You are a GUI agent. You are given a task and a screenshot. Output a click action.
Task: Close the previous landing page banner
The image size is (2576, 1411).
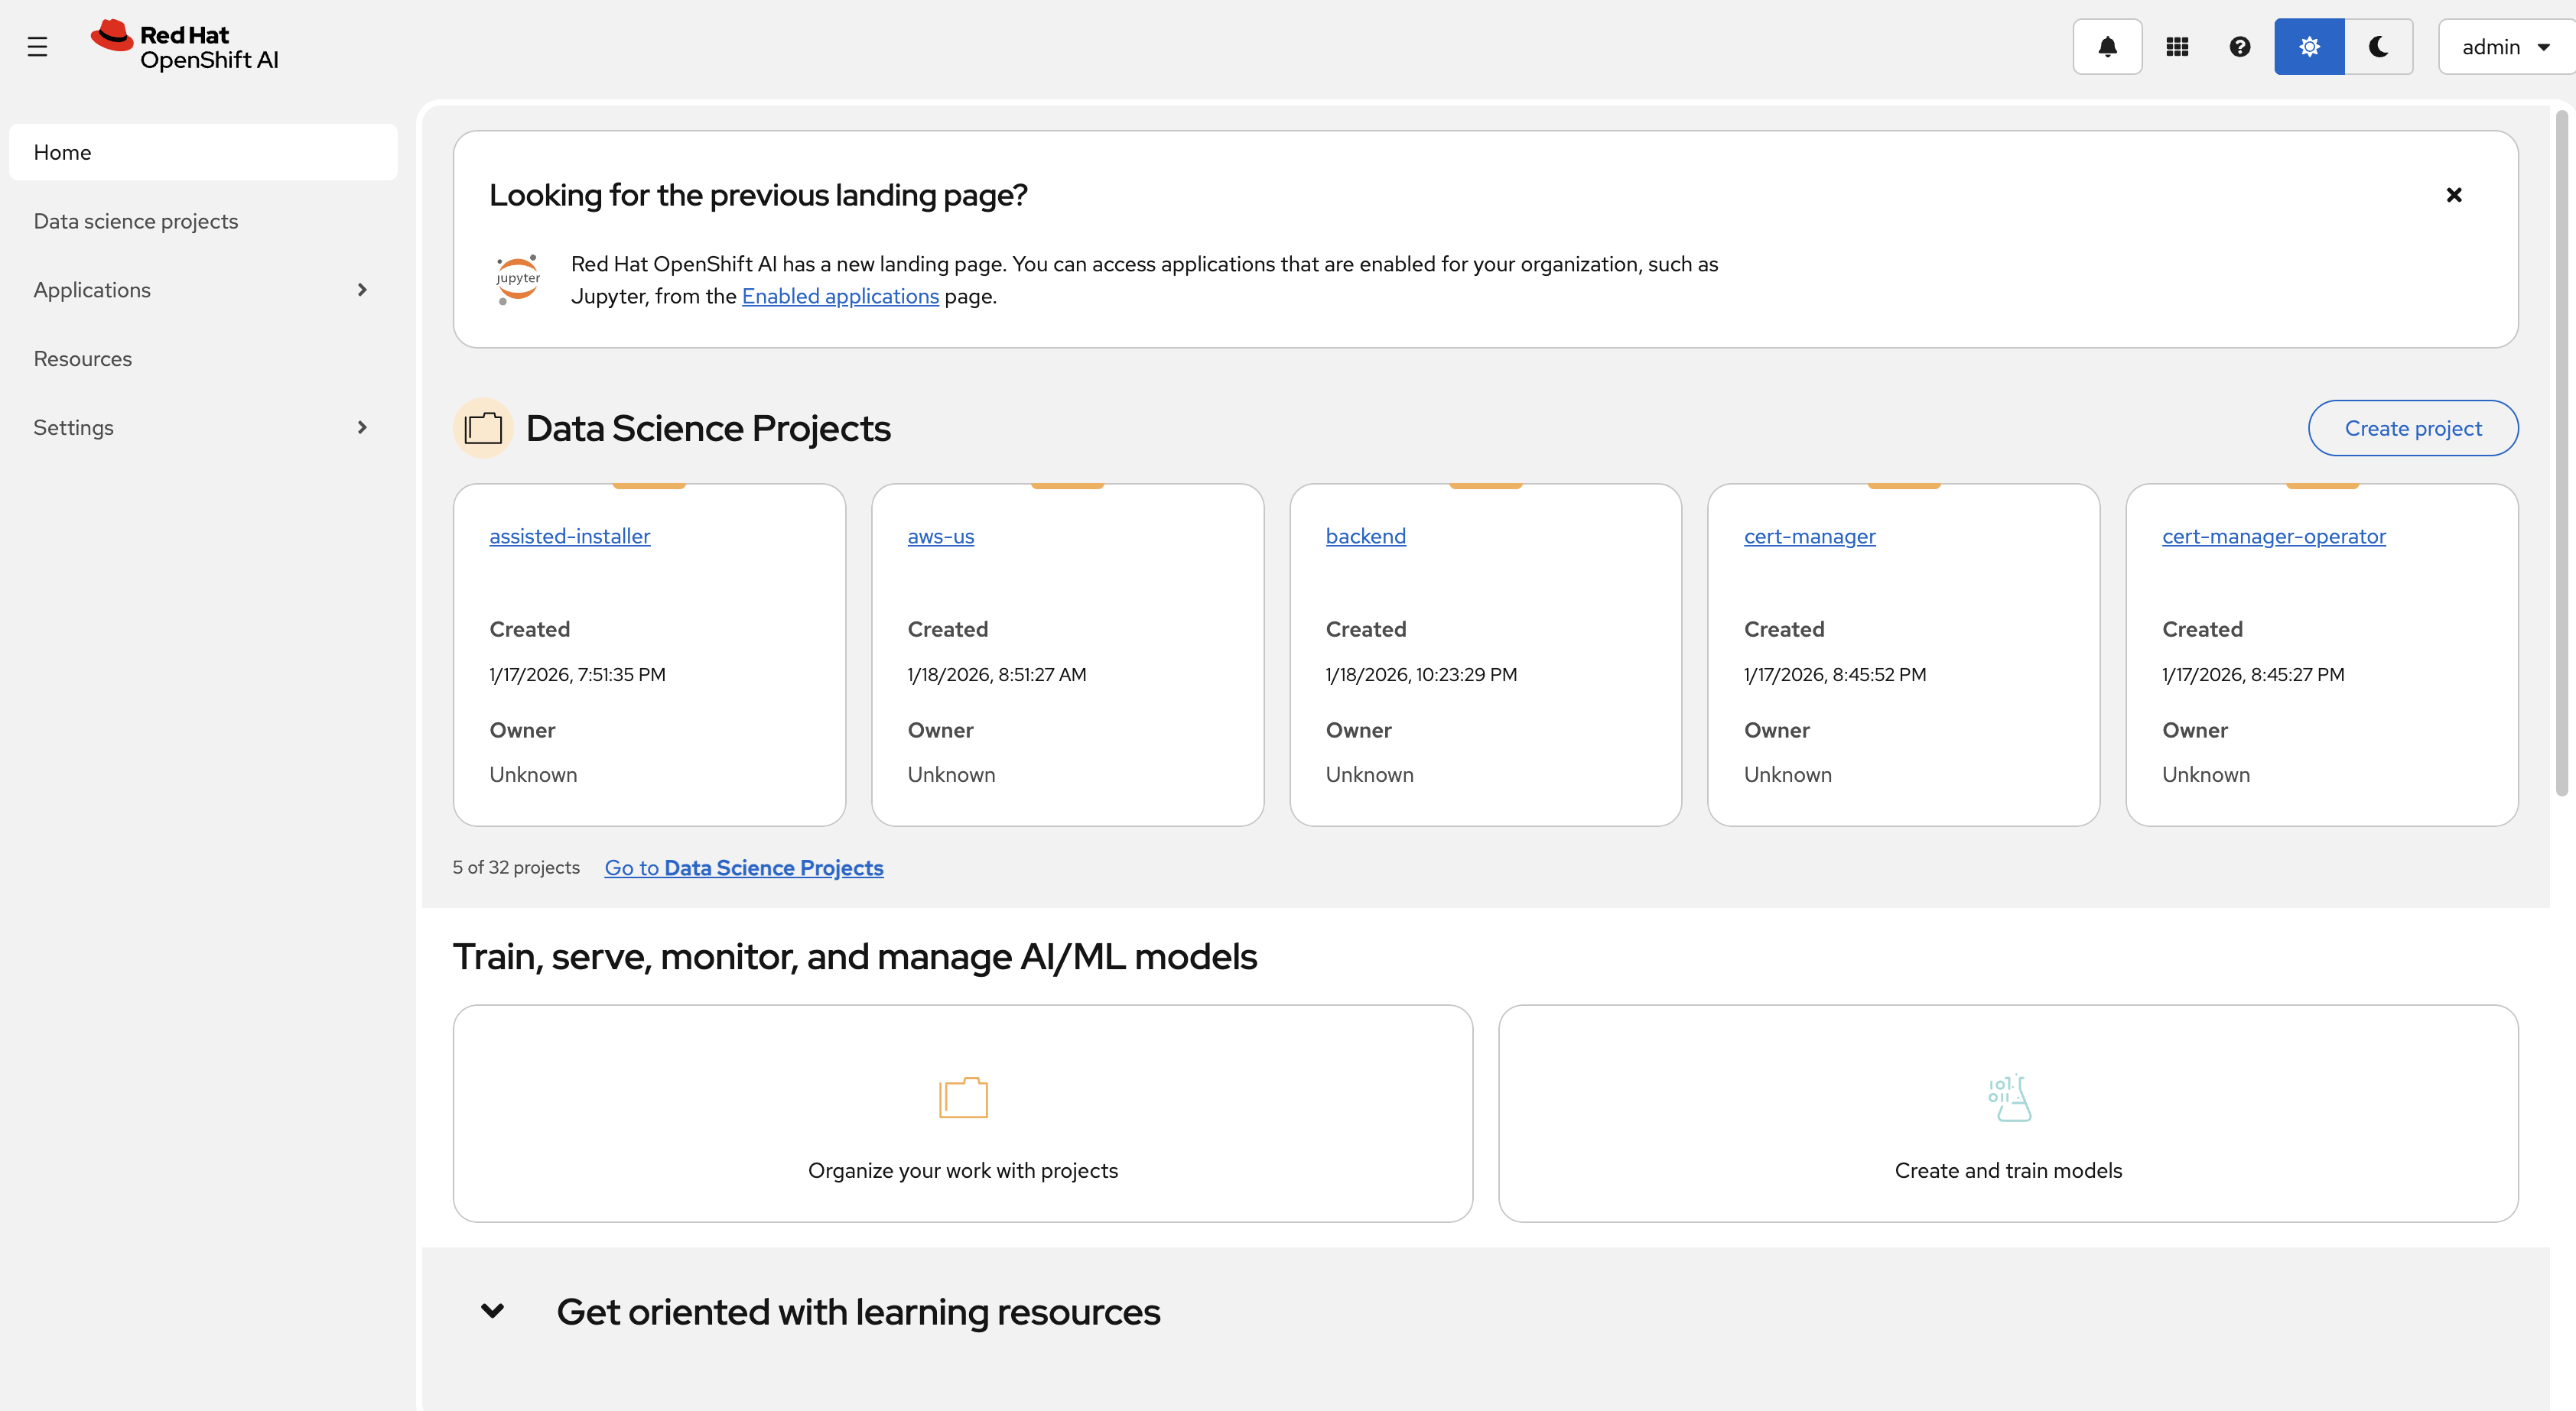click(2453, 195)
